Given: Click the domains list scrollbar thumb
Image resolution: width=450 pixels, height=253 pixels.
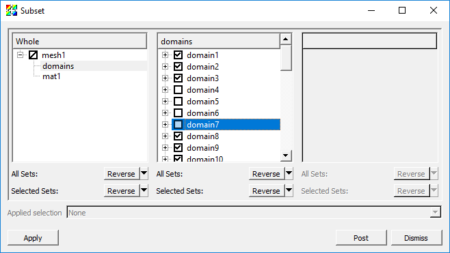Looking at the screenshot, I should (286, 57).
